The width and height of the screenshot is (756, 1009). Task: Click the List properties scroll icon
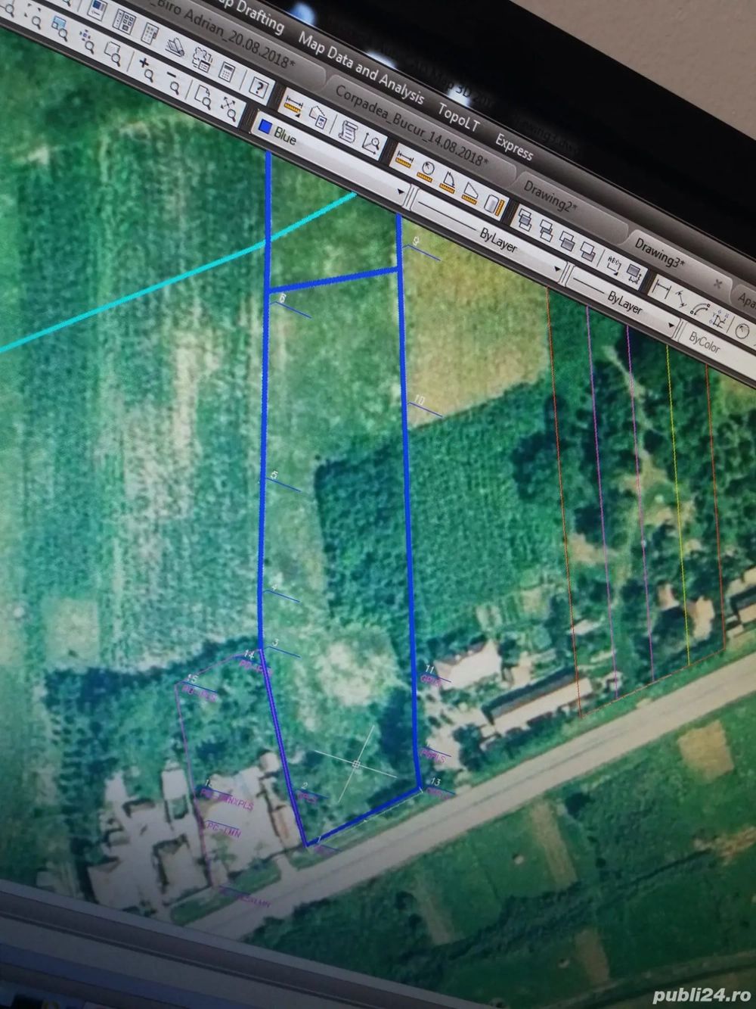click(348, 131)
